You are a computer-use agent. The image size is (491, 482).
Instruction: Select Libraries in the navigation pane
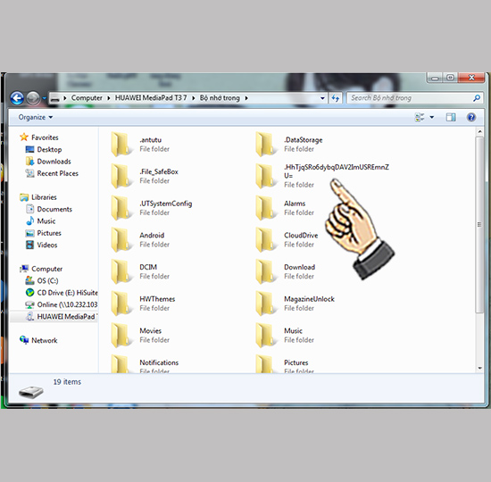click(37, 197)
